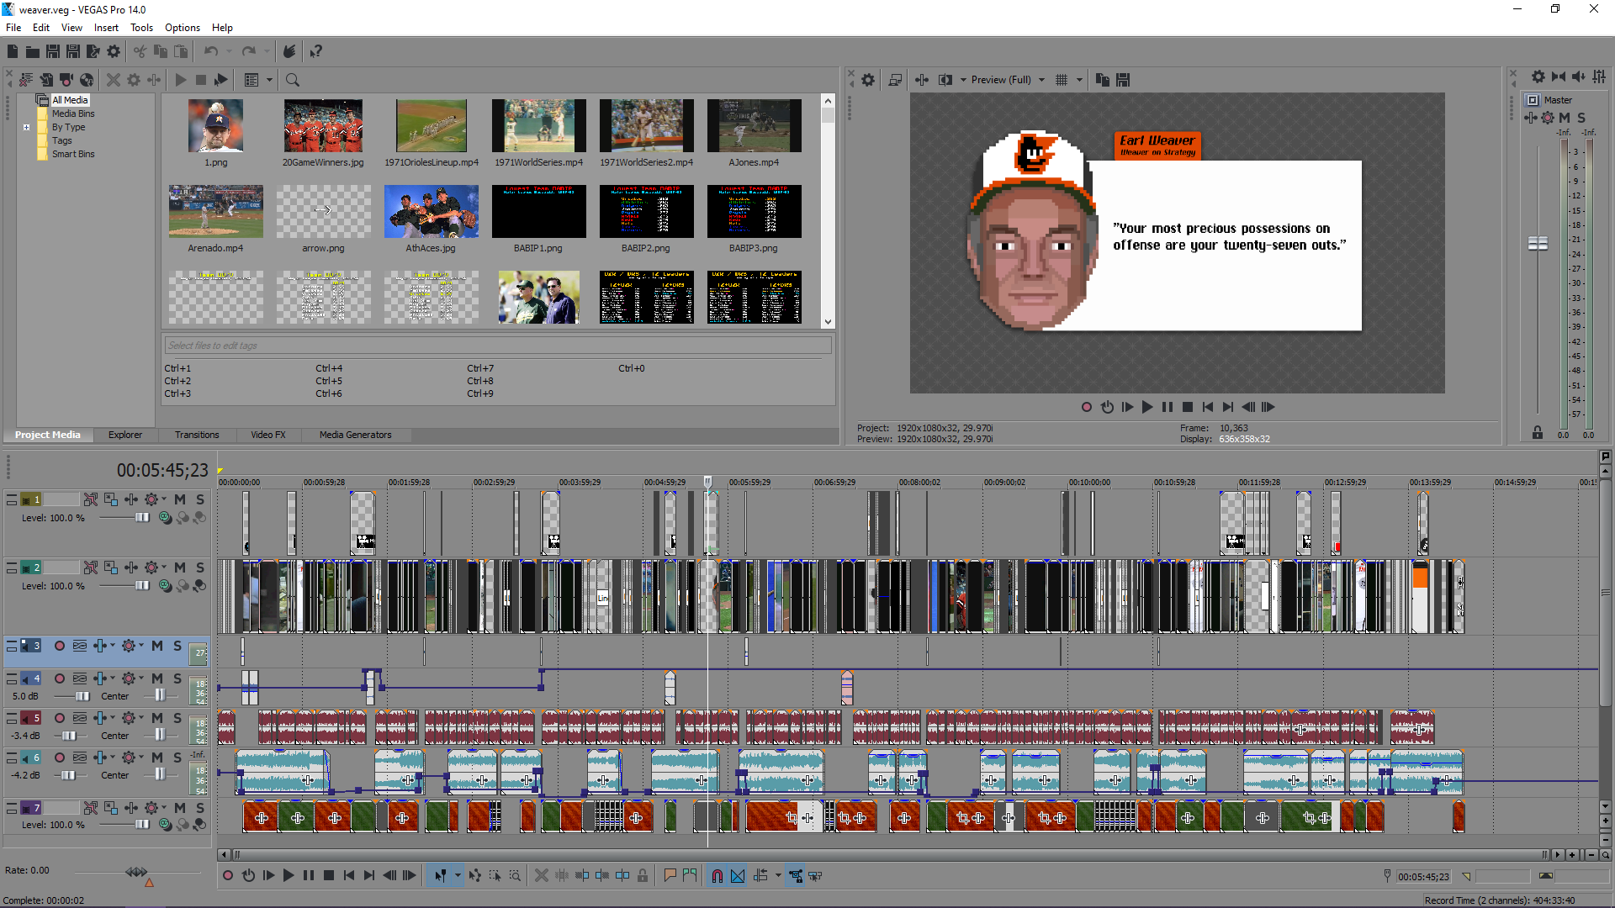Mute video track 1
This screenshot has width=1615, height=908.
(x=180, y=499)
